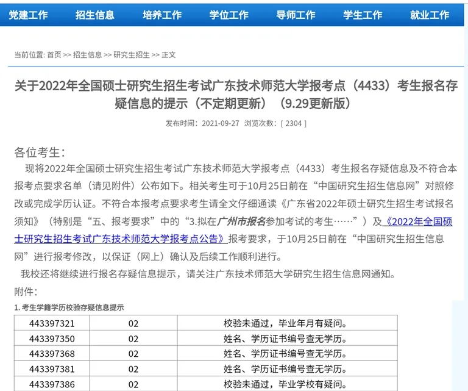Click the publish date 2021-09-27

coord(221,123)
